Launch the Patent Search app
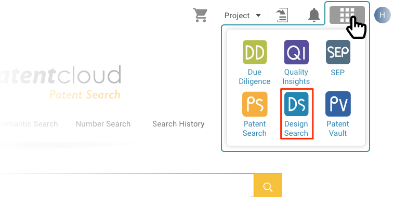The width and height of the screenshot is (394, 197). tap(255, 114)
